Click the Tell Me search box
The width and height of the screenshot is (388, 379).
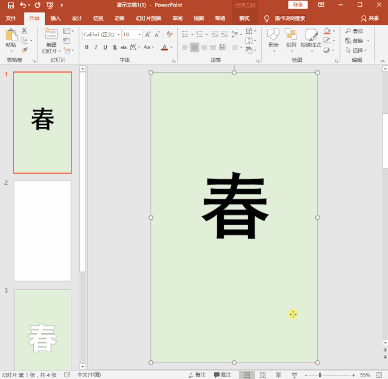[290, 18]
